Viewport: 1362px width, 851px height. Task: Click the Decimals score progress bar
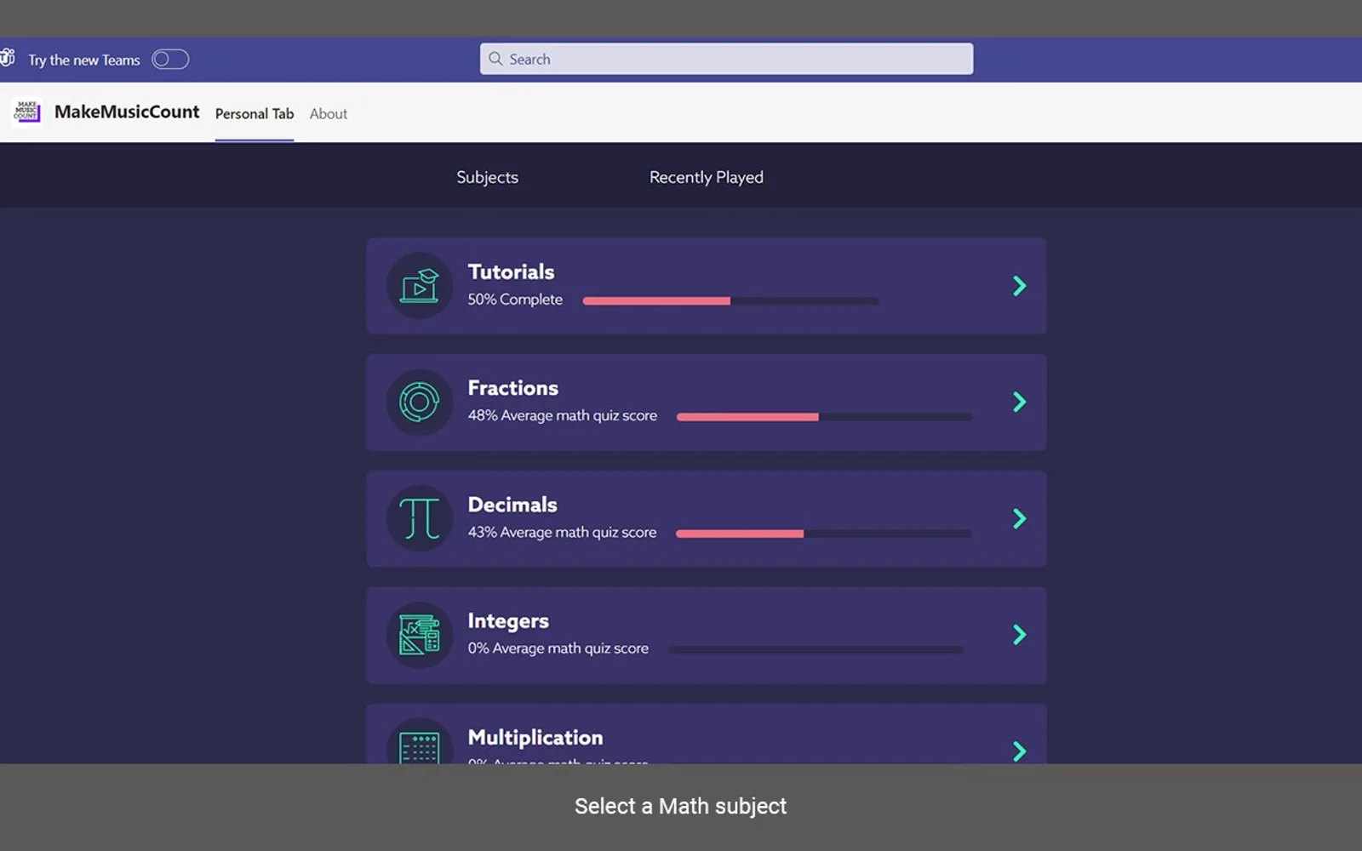point(823,534)
